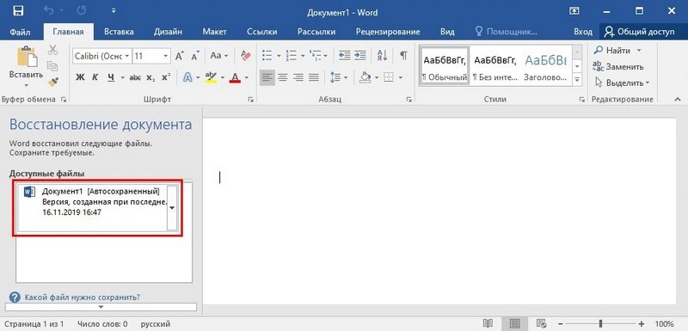This screenshot has width=688, height=331.
Task: Increase font size with larger A
Action: pos(179,56)
